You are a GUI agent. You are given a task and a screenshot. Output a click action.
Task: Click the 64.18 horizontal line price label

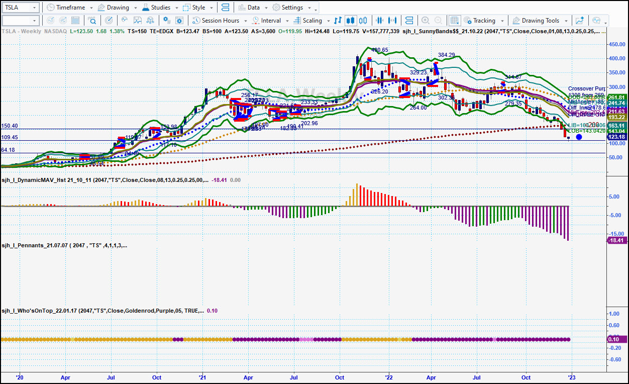[8, 150]
